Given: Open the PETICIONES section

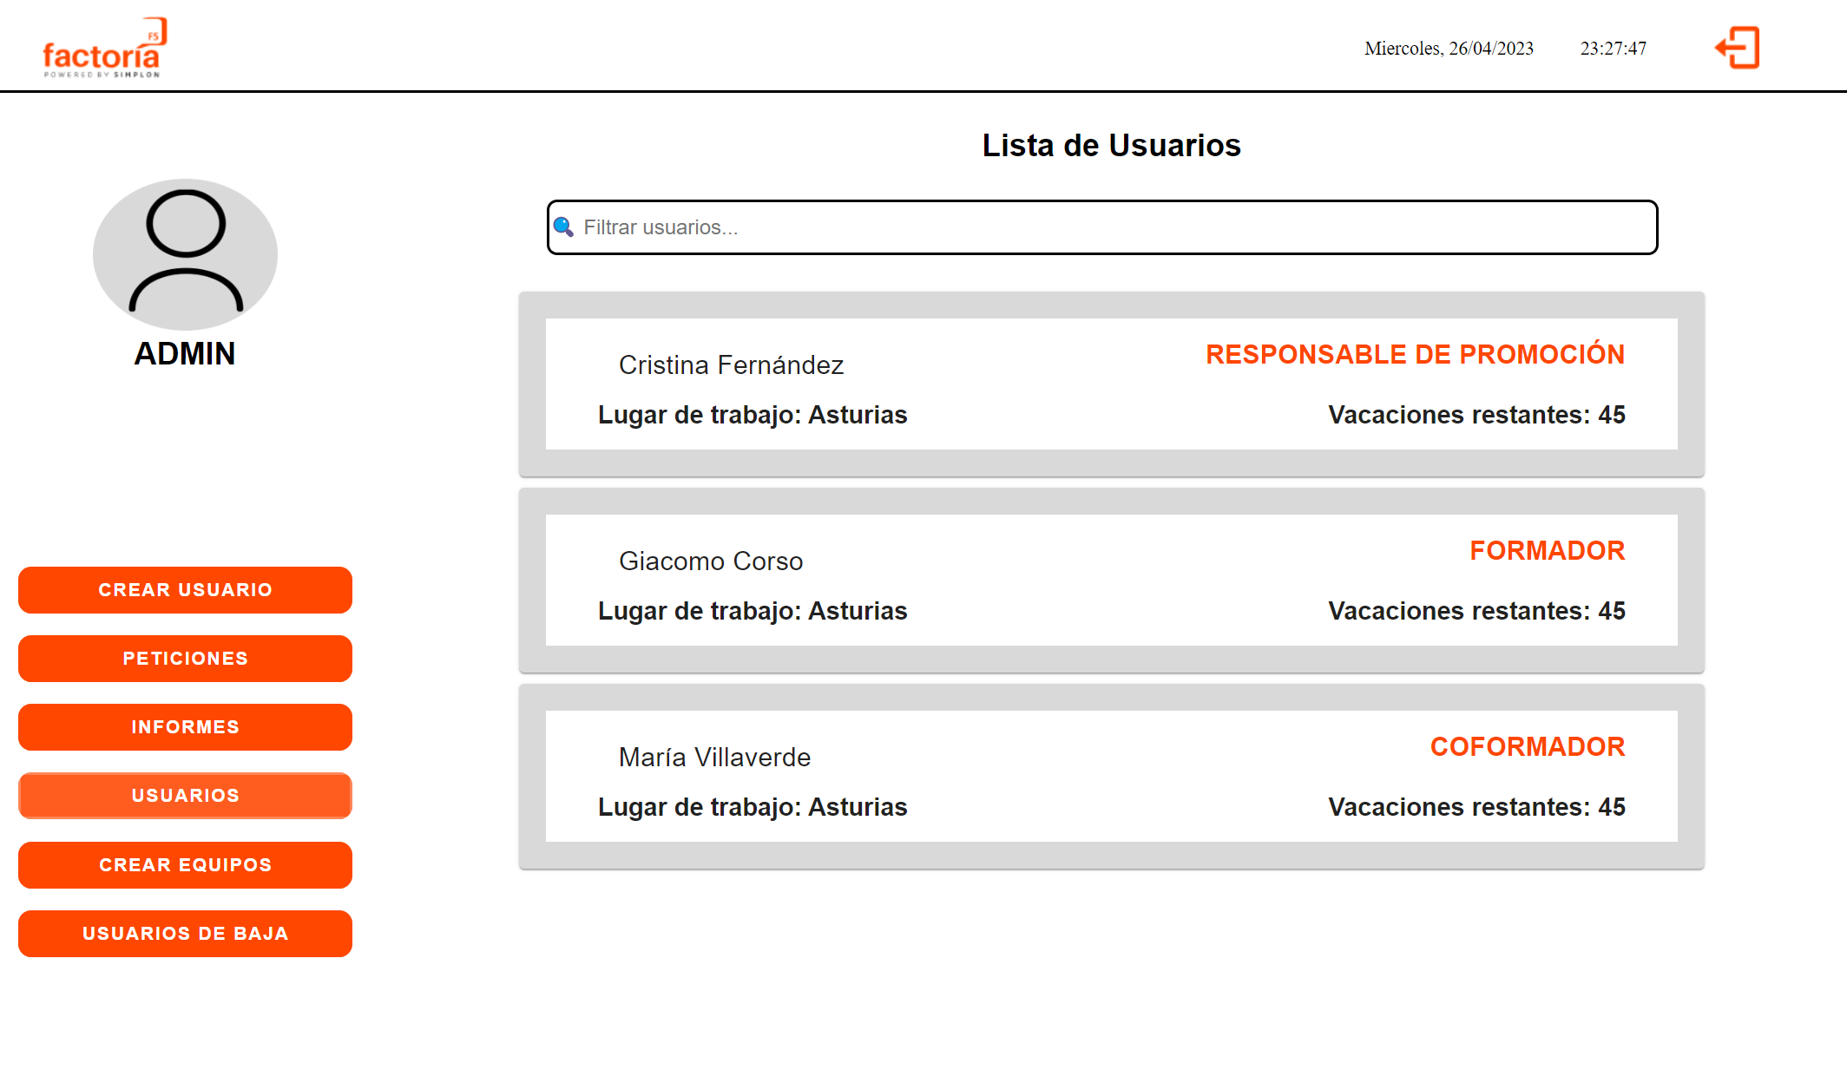Looking at the screenshot, I should pos(185,658).
